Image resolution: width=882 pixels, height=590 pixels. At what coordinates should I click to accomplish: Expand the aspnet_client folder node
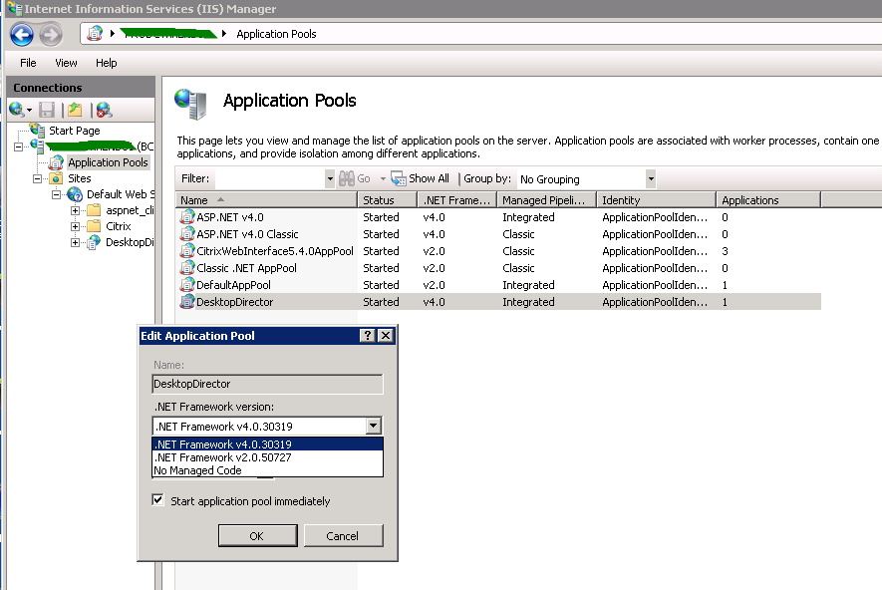click(75, 211)
